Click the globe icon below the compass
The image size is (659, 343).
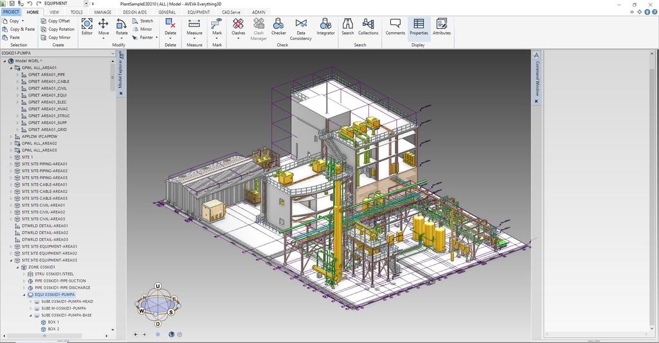pyautogui.click(x=171, y=334)
